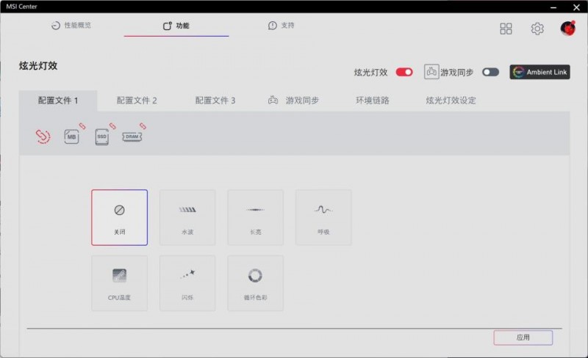Go to the 性能概览 section
The height and width of the screenshot is (358, 588).
[71, 26]
